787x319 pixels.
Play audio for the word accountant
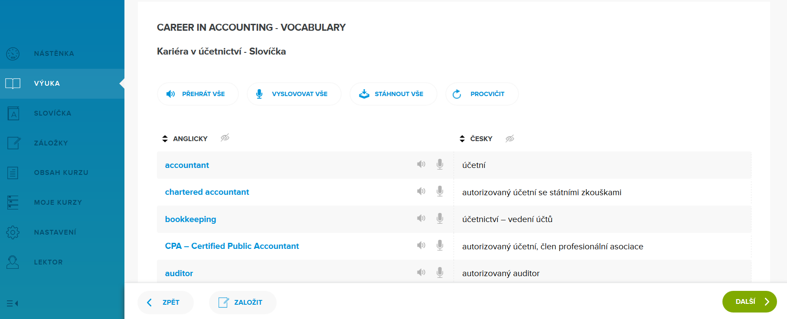tap(421, 164)
